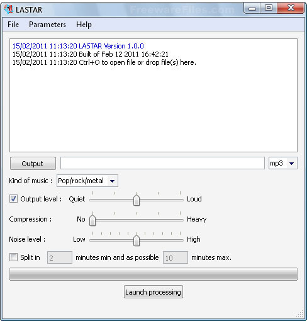Click the Output button

tap(33, 164)
